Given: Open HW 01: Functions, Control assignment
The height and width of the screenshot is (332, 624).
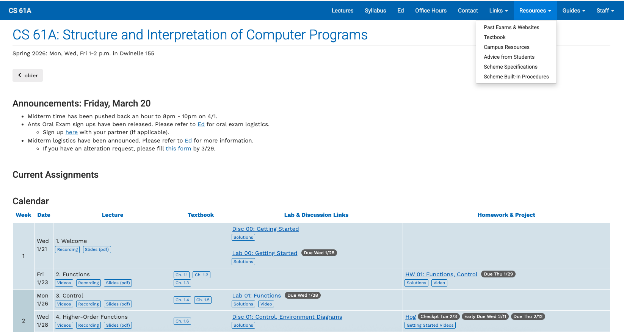Looking at the screenshot, I should [441, 274].
